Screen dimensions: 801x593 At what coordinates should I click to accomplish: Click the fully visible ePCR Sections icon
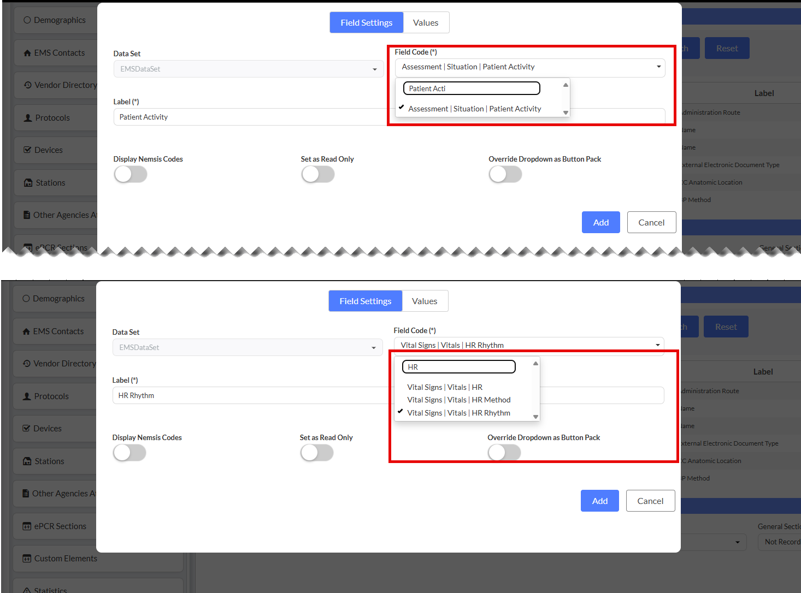tap(27, 526)
